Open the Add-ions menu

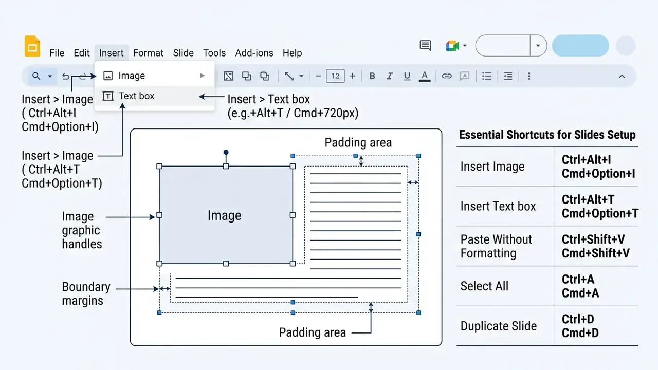click(254, 53)
